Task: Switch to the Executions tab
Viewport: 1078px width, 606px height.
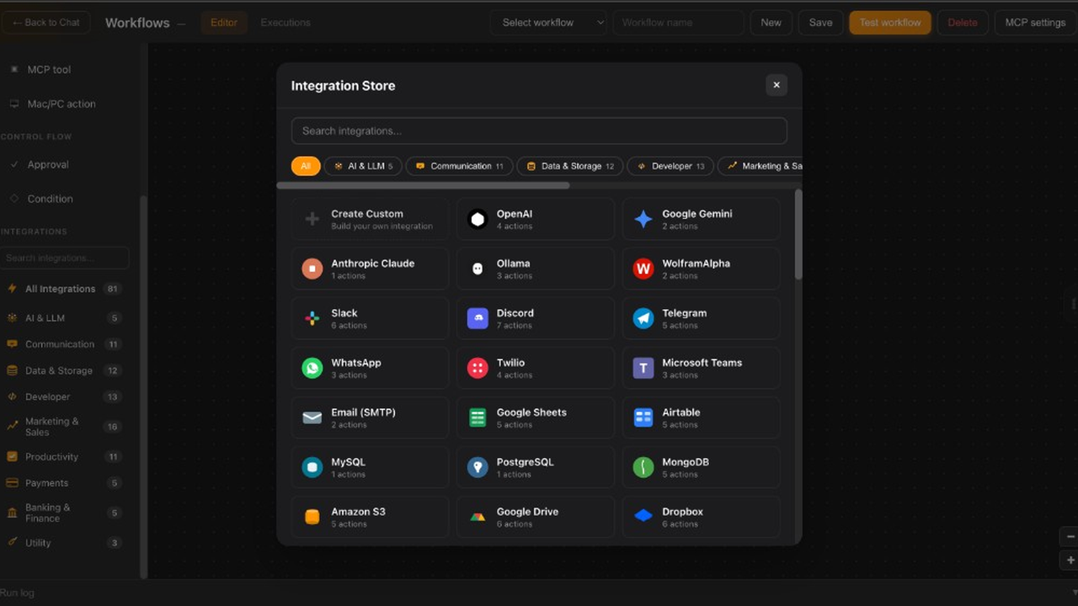Action: (286, 23)
